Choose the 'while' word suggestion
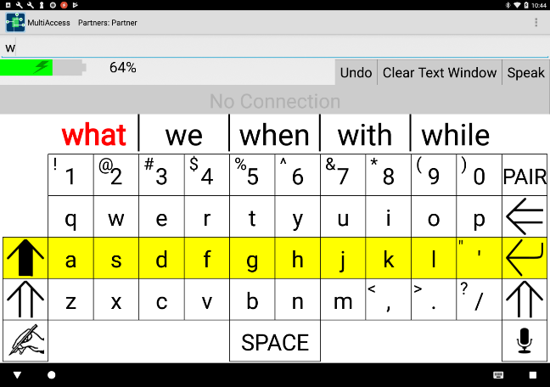Image resolution: width=550 pixels, height=387 pixels. 455,135
